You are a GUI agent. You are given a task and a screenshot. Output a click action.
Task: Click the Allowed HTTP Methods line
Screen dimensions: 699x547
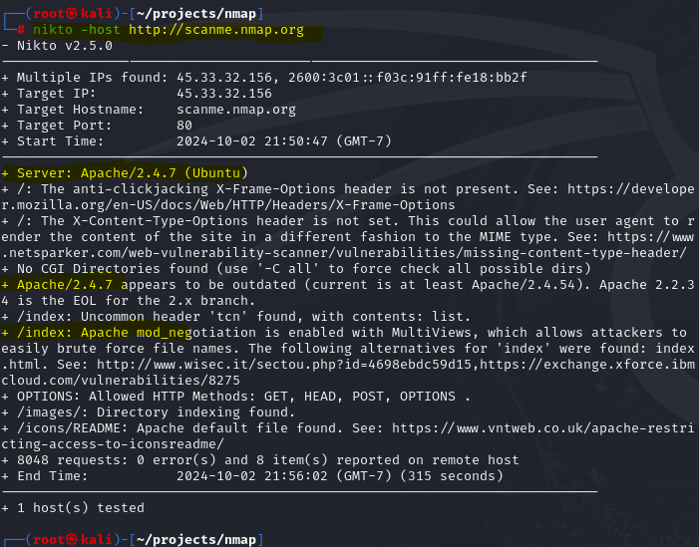(235, 397)
